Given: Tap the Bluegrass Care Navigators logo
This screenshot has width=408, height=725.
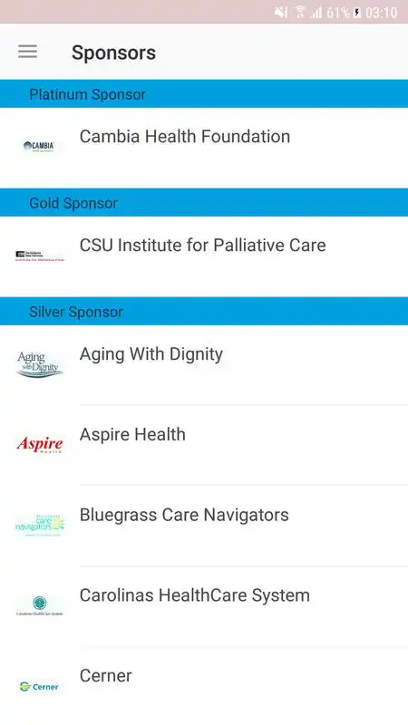Looking at the screenshot, I should [x=39, y=525].
